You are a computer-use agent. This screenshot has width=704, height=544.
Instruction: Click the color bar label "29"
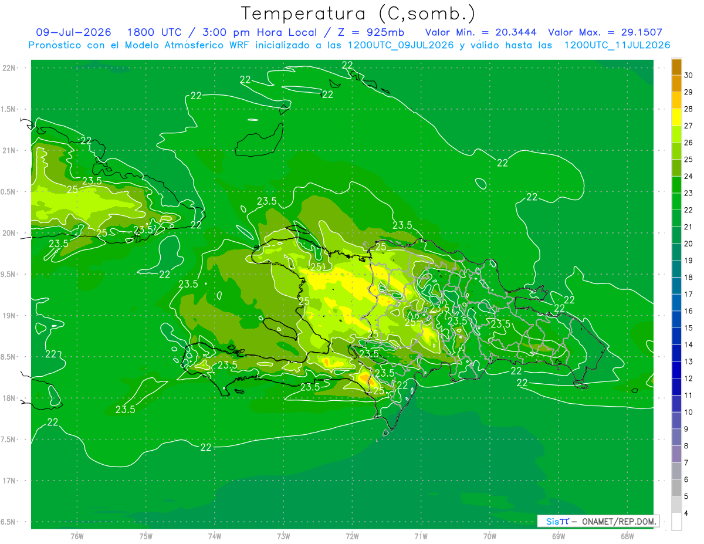point(689,92)
